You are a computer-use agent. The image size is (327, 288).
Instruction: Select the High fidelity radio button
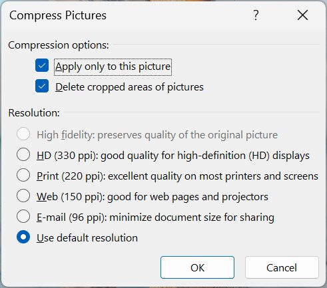point(23,134)
